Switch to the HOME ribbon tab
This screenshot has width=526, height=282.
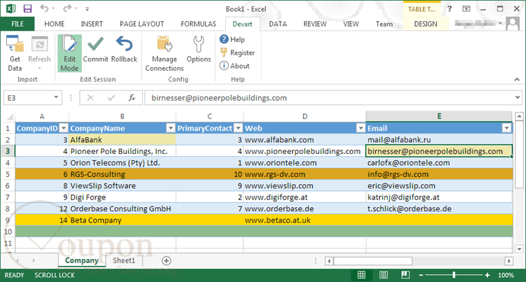[x=54, y=24]
